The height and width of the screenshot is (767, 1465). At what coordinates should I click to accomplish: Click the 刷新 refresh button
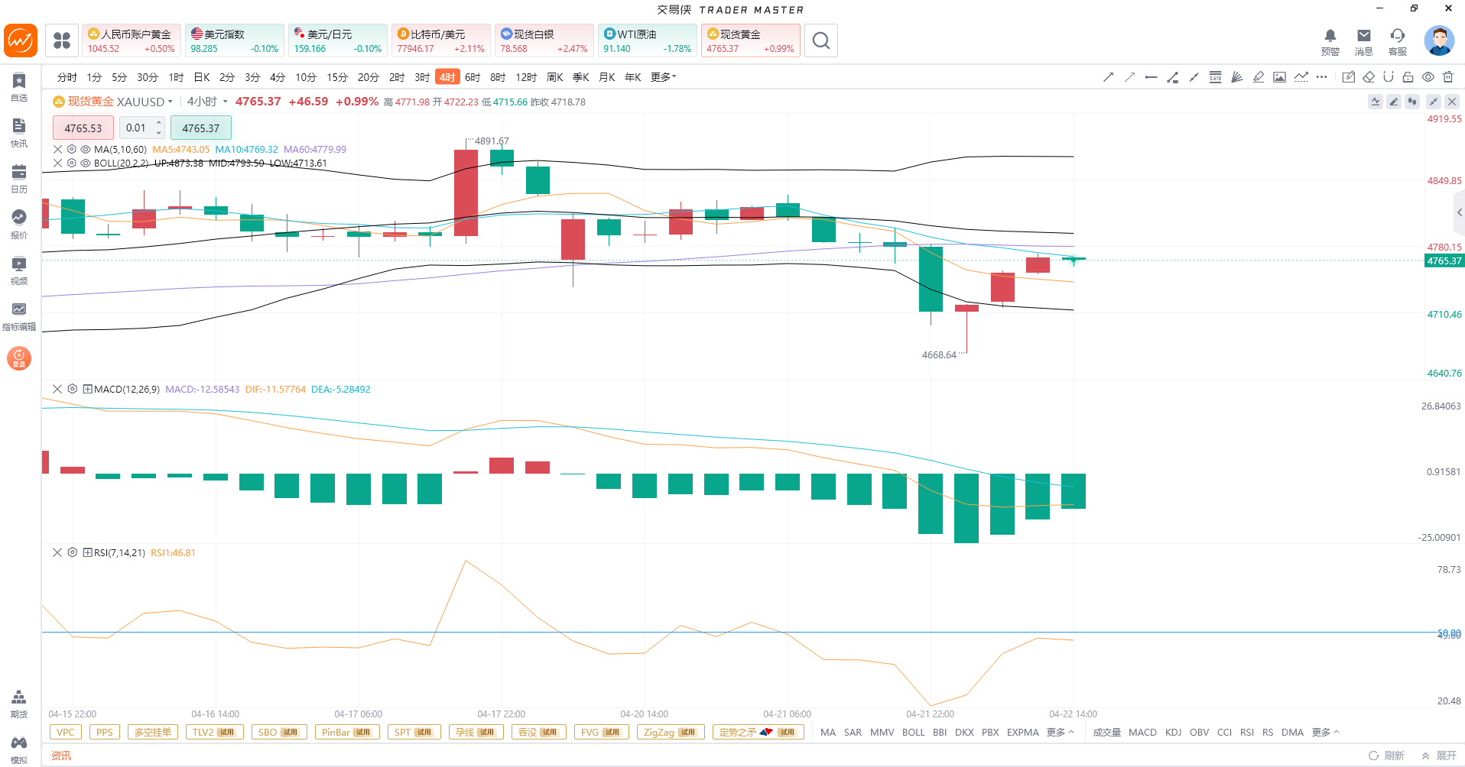1387,756
